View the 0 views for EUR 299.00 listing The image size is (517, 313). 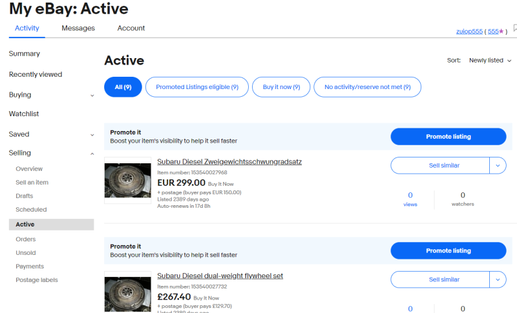click(x=410, y=199)
